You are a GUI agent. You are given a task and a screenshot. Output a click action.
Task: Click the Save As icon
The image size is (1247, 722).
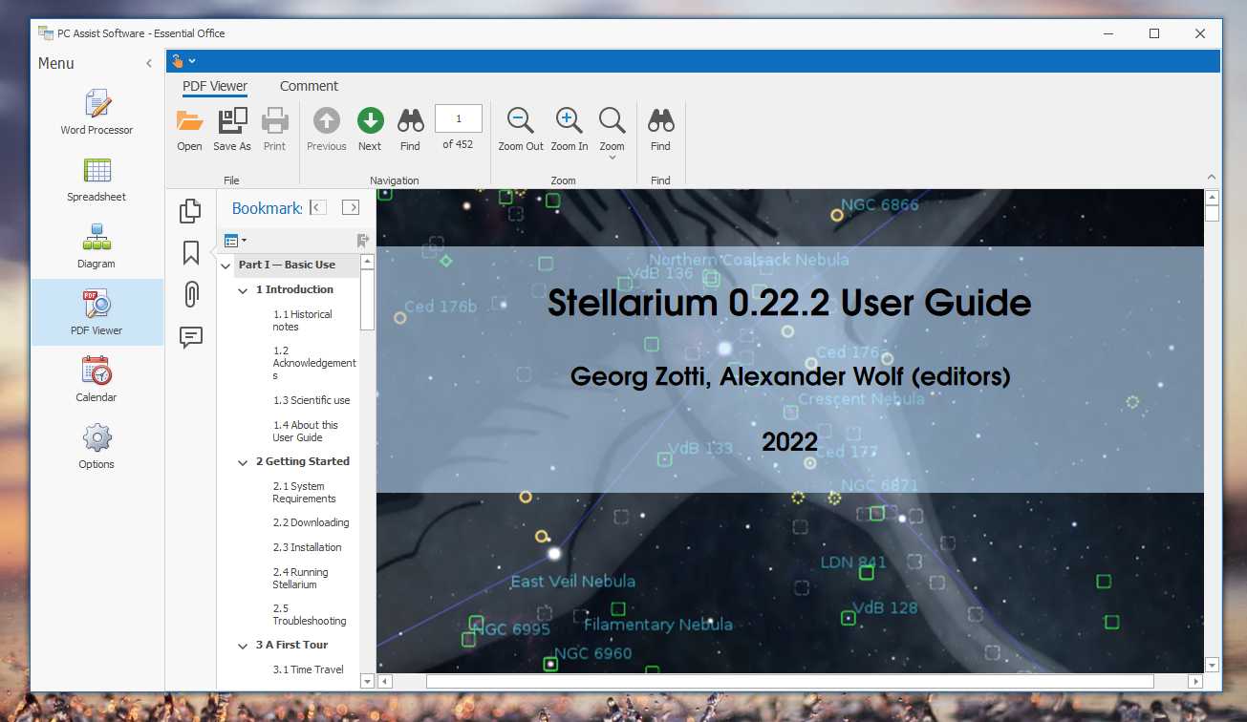coord(232,121)
